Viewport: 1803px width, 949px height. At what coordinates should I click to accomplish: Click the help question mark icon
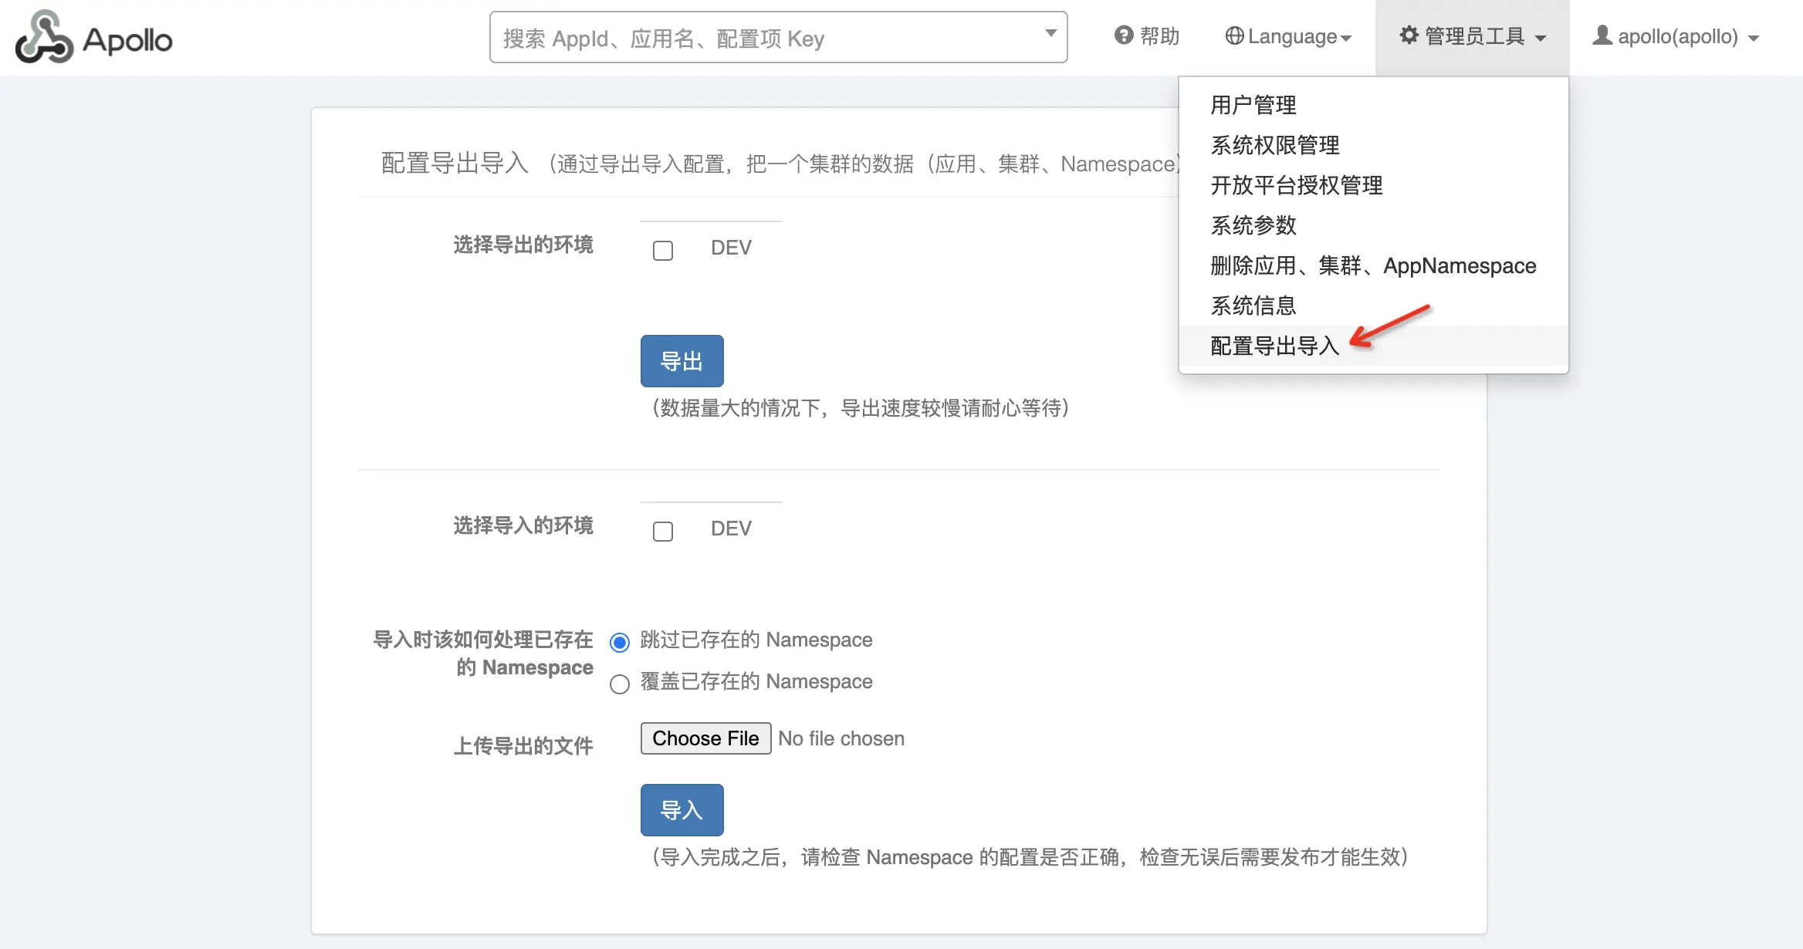pos(1124,35)
